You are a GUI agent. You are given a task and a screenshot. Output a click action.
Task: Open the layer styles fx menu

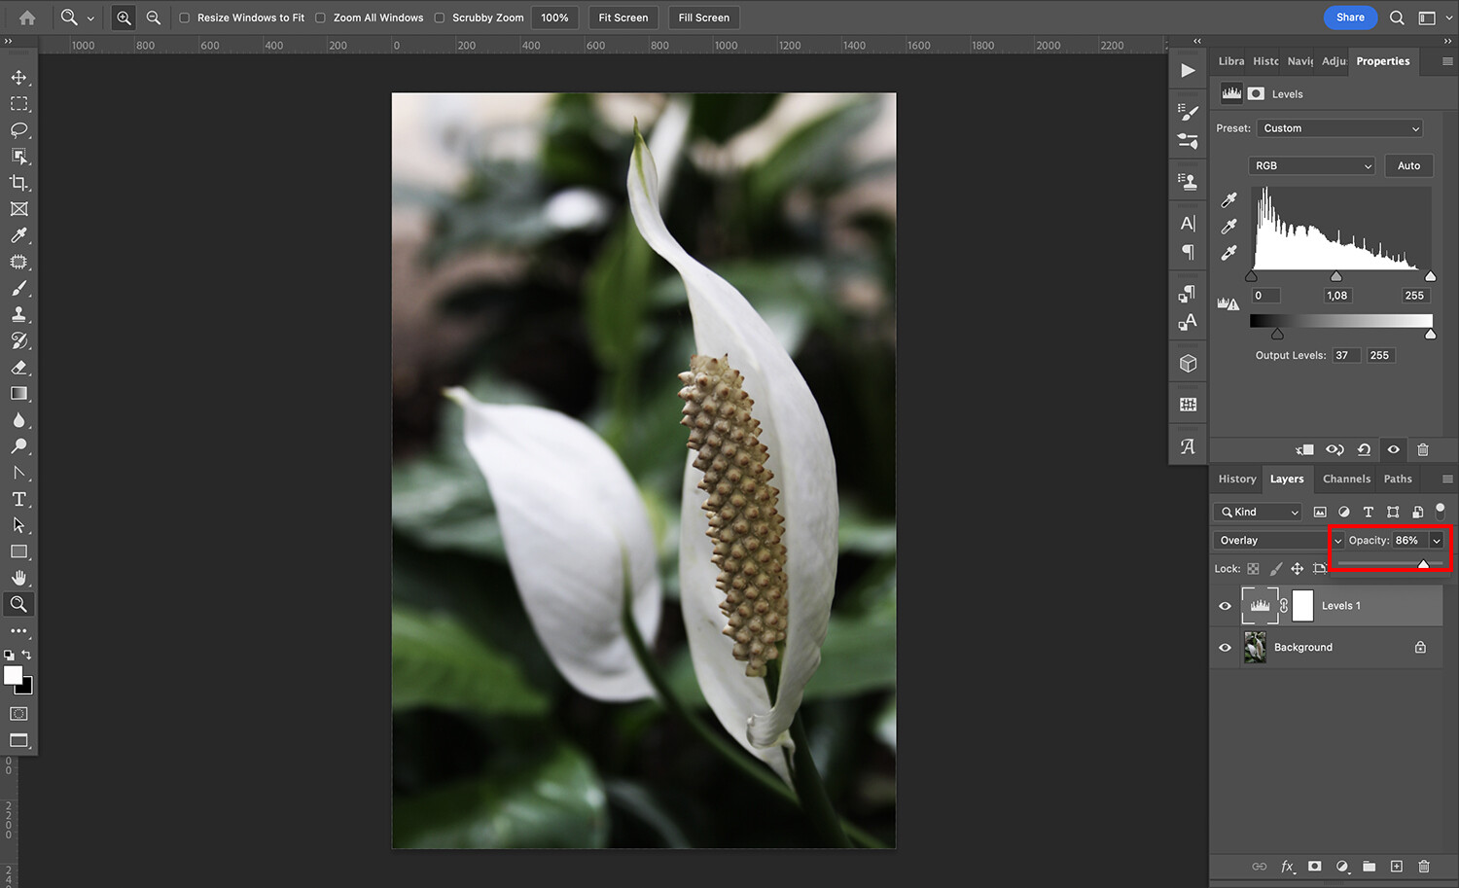[1287, 866]
